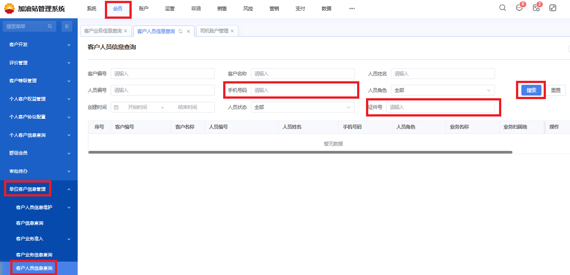This screenshot has width=570, height=275.
Task: Close the 客户业务信息查询 tab
Action: (x=125, y=31)
